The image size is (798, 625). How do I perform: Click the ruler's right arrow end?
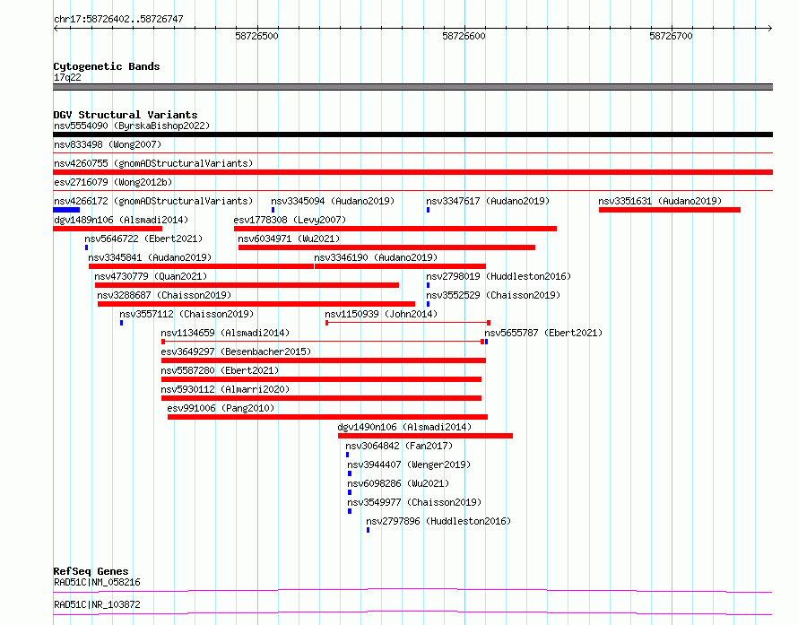pos(769,29)
